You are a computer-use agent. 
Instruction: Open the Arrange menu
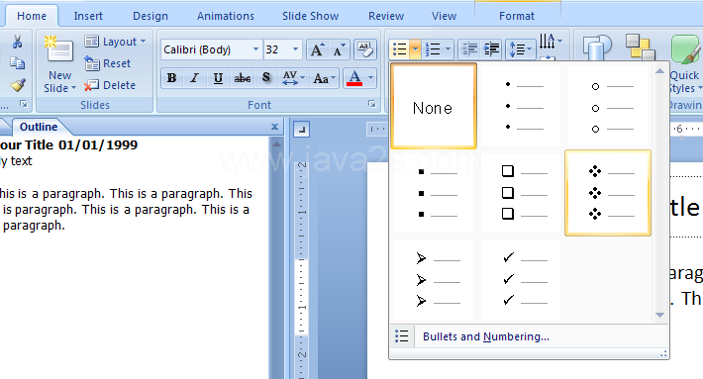pyautogui.click(x=641, y=47)
